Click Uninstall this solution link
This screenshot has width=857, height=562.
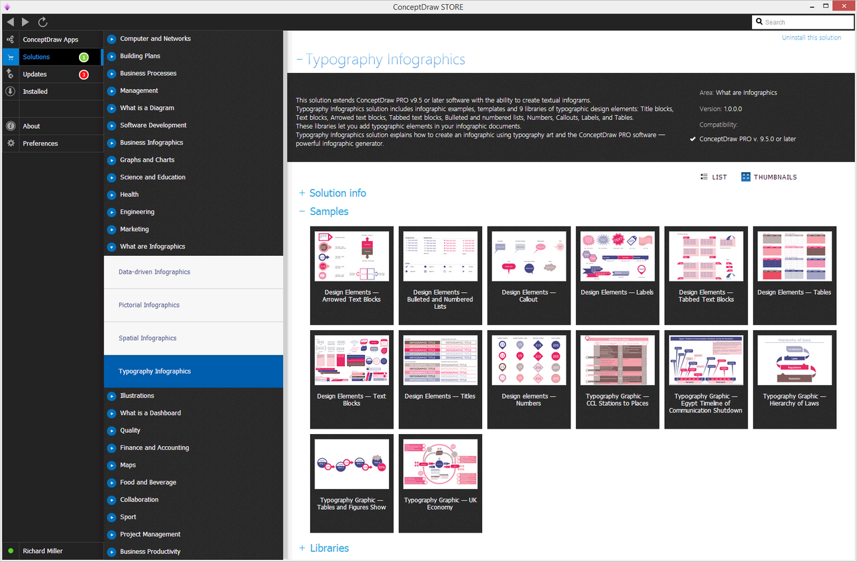point(811,38)
